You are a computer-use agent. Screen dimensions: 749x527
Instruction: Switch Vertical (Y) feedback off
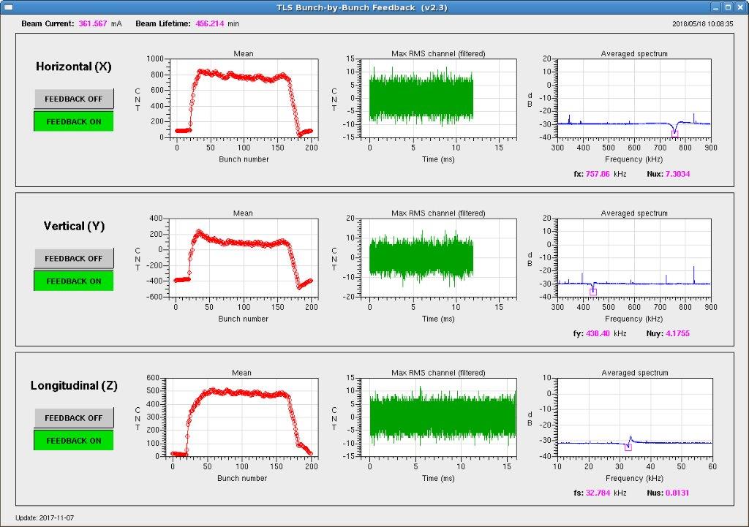click(x=74, y=258)
